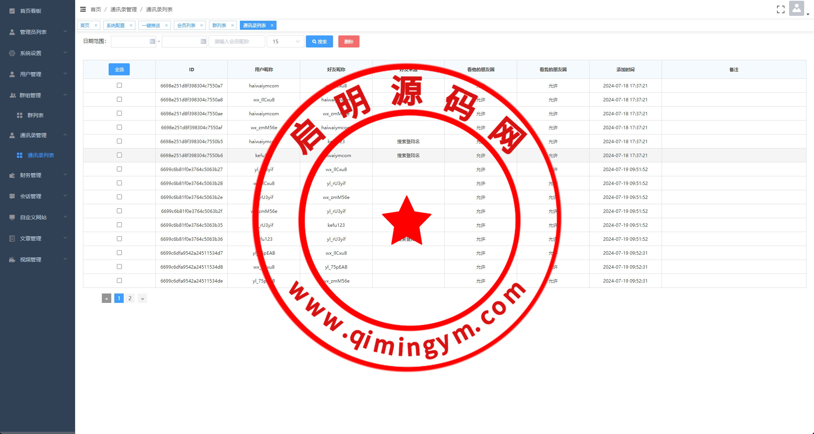The height and width of the screenshot is (434, 814).
Task: Click the hamburger menu collapse icon
Action: pos(83,9)
